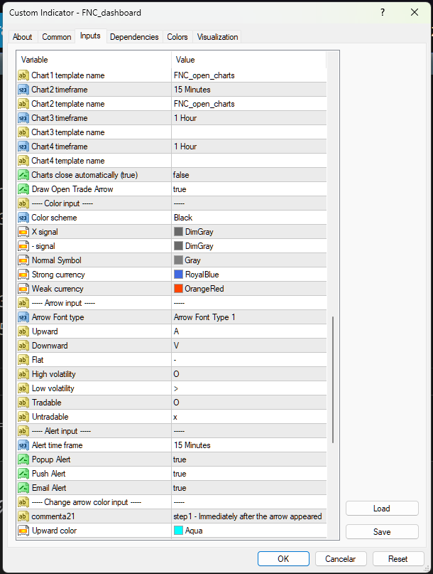Click the color icon beside Upward color
This screenshot has width=433, height=574.
pos(23,531)
